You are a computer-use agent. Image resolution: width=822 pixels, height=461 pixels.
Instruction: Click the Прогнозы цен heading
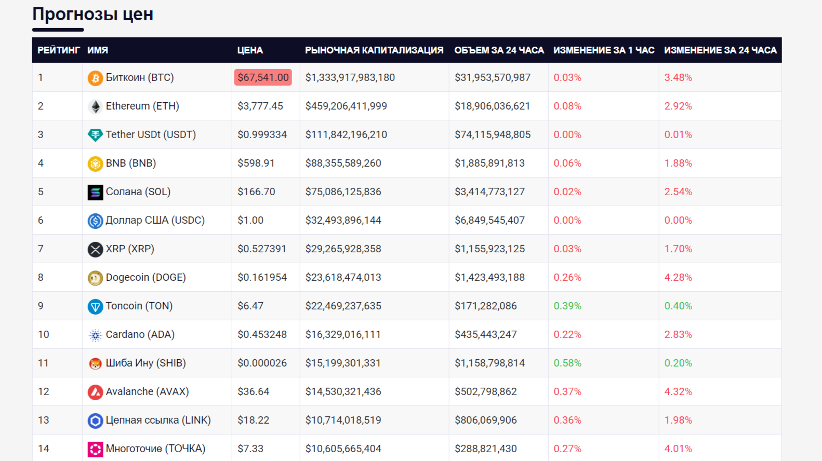93,14
